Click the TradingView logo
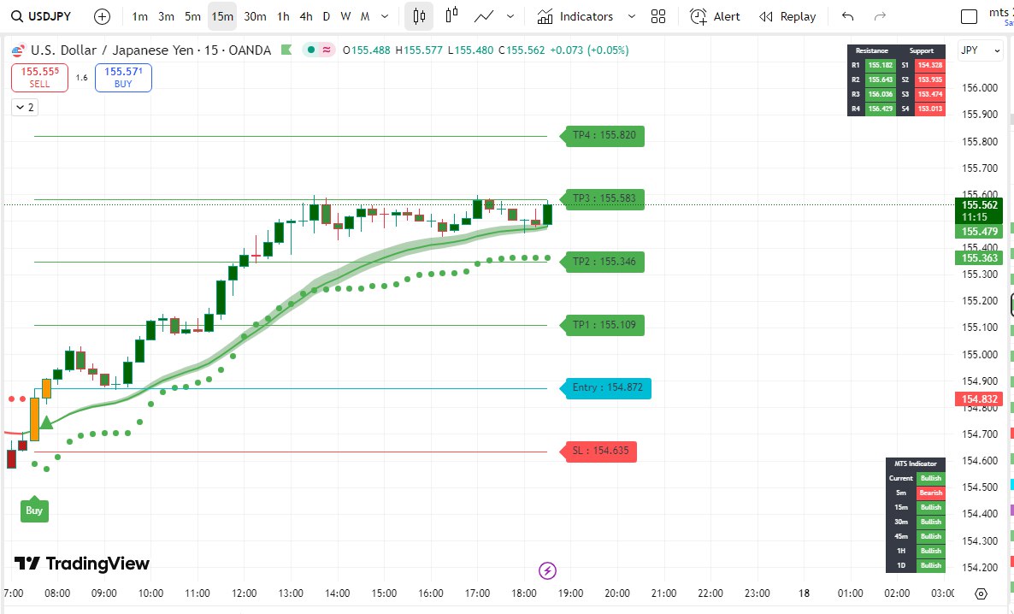 point(82,564)
